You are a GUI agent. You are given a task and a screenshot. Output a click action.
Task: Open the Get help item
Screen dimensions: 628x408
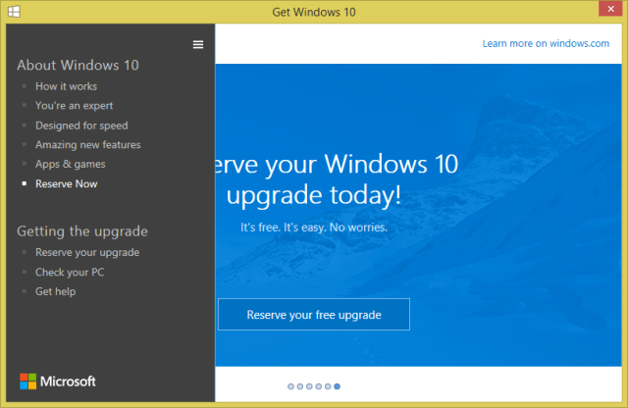[55, 291]
